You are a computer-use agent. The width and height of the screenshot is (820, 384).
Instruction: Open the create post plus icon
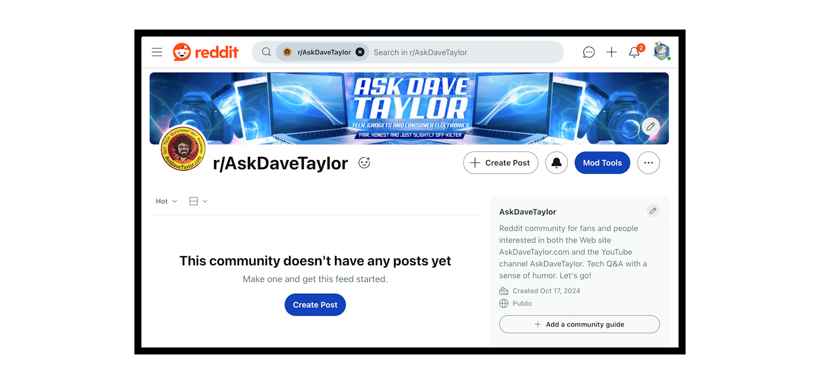[x=611, y=52]
